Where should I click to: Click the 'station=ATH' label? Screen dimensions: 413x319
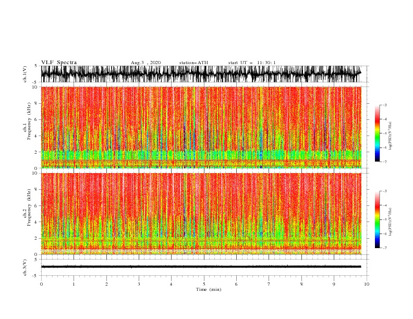tap(193, 63)
